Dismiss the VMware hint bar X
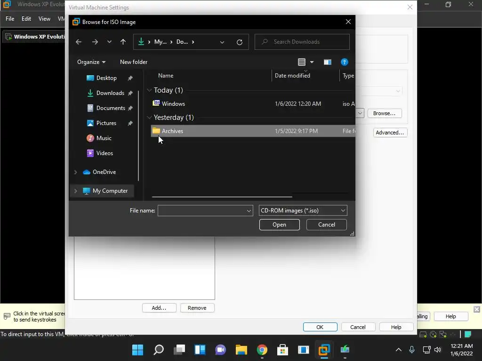The width and height of the screenshot is (482, 361). [477, 309]
